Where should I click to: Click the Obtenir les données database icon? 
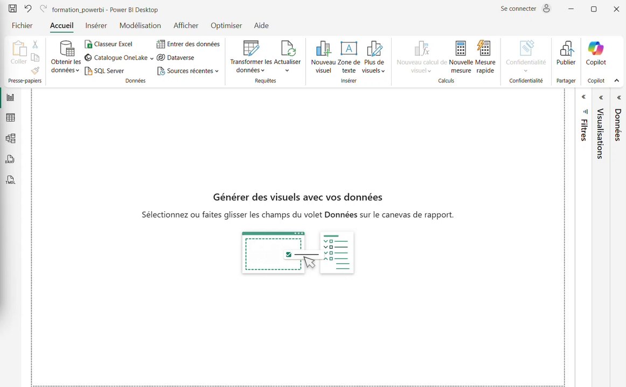(x=66, y=48)
